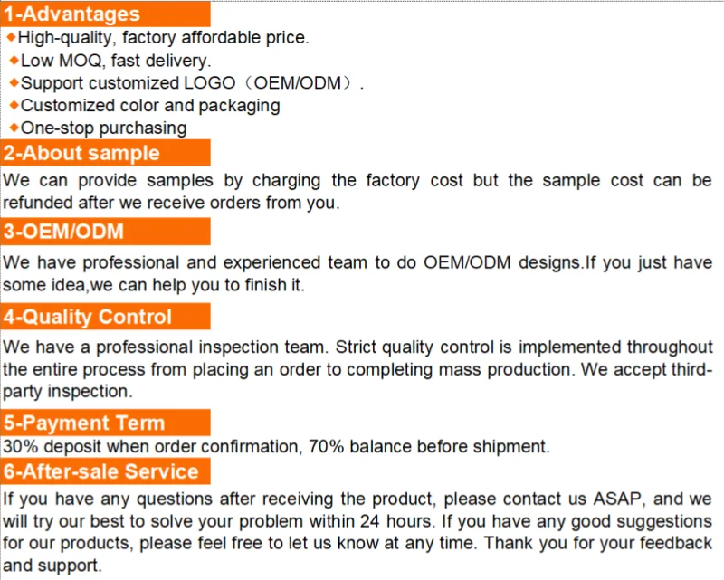The height and width of the screenshot is (580, 724).
Task: Click the 30% deposit payment terms line
Action: coord(276,446)
